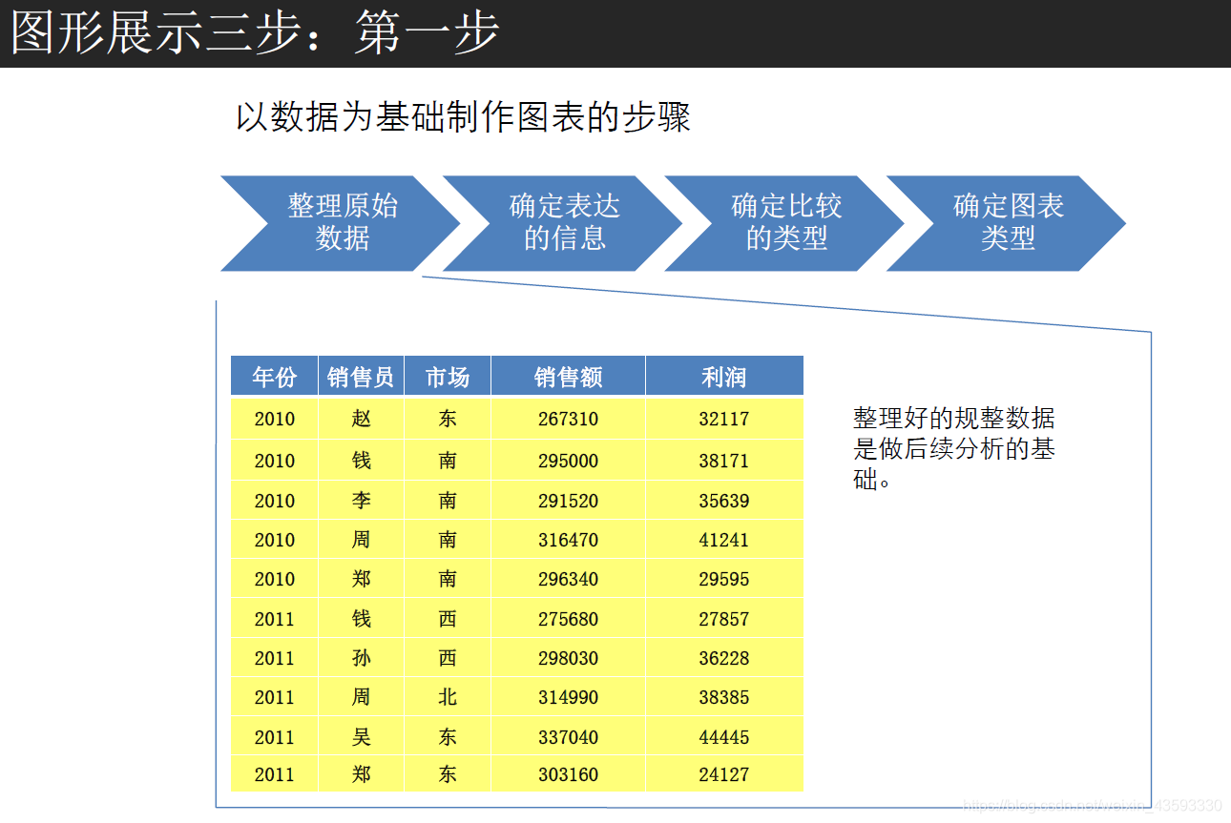
Task: Click salesperson 郑 in the 303160 row
Action: click(x=361, y=774)
